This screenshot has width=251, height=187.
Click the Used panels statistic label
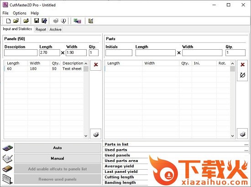117,156
